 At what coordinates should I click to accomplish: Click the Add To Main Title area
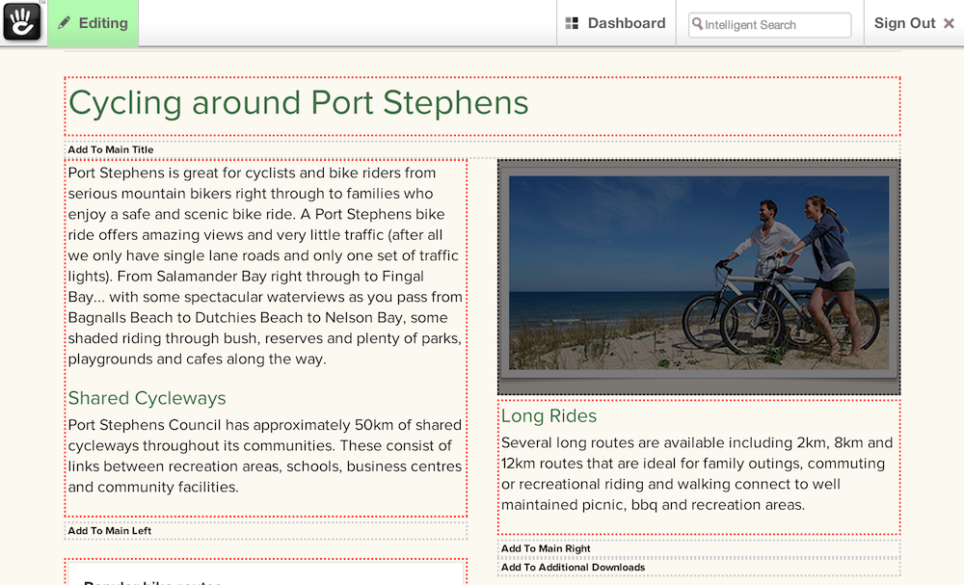[x=111, y=150]
